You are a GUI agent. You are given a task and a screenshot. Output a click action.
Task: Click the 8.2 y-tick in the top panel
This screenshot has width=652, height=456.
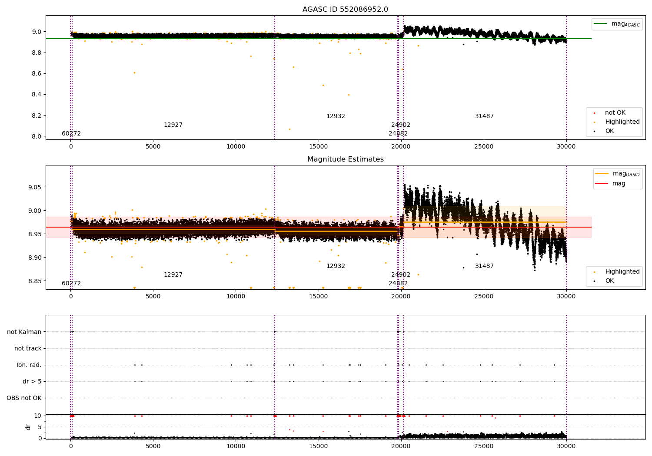point(37,116)
